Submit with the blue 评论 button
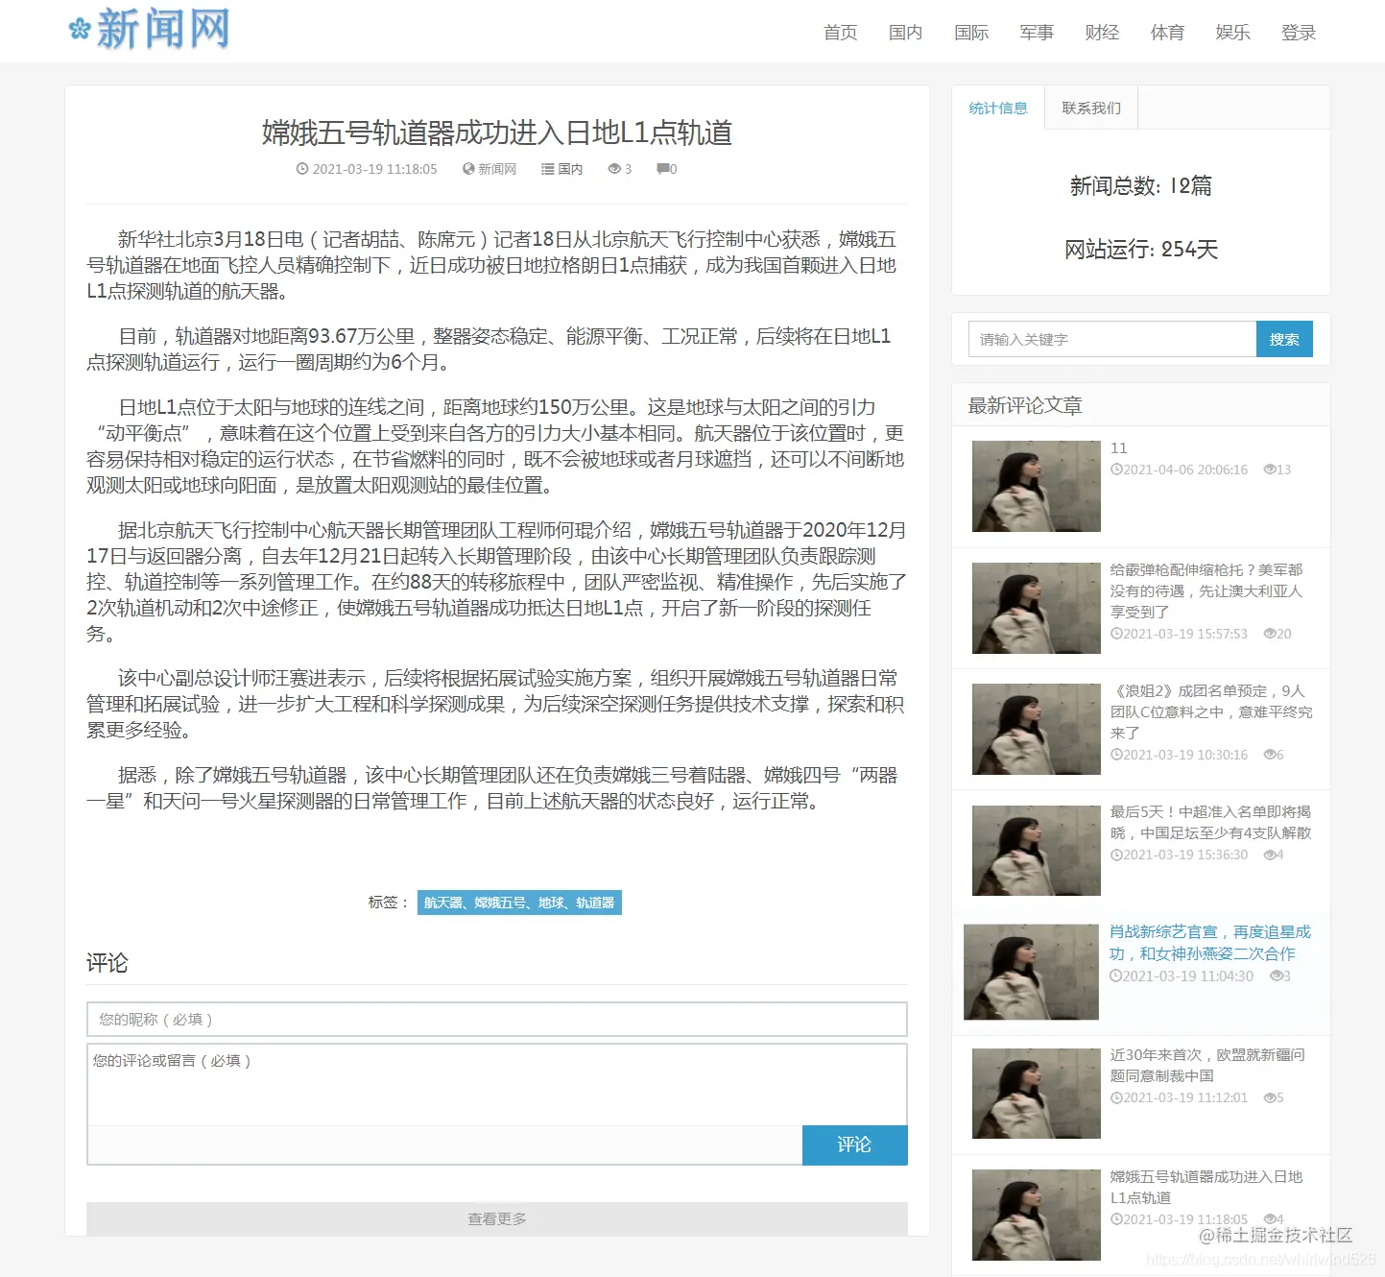The height and width of the screenshot is (1277, 1385). (x=854, y=1144)
